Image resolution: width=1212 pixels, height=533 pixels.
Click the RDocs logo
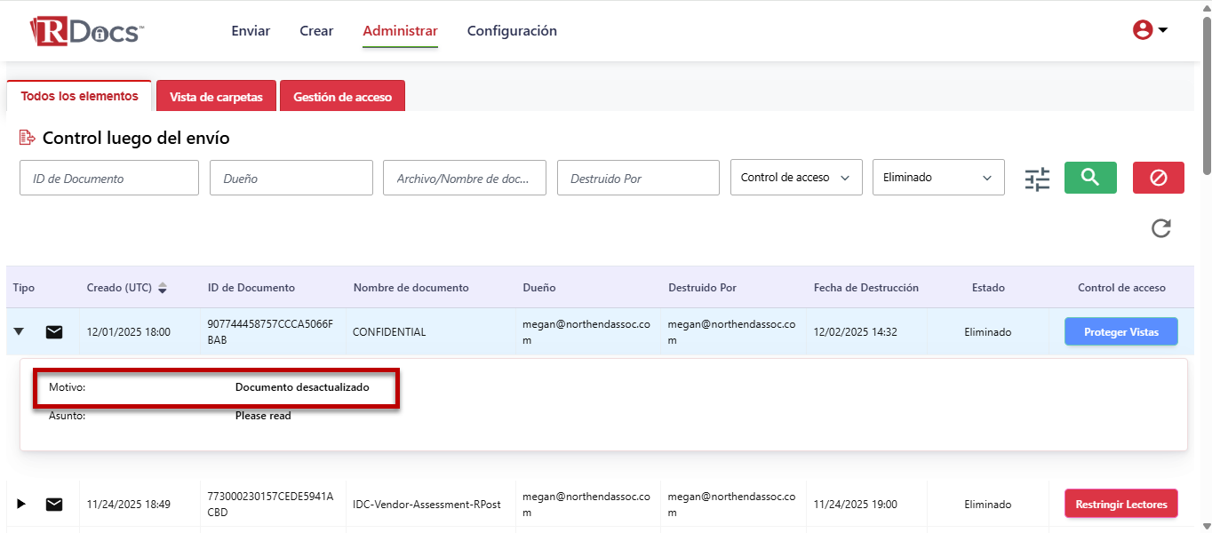click(86, 31)
